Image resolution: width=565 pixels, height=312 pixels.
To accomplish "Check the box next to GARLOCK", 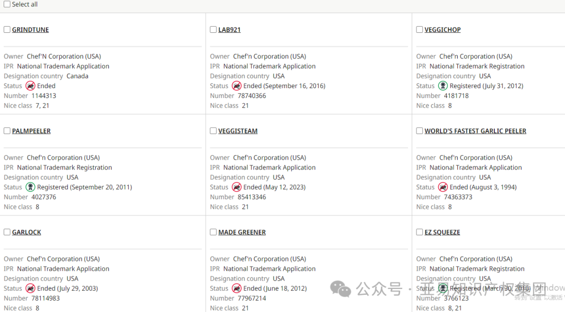I will [x=7, y=232].
